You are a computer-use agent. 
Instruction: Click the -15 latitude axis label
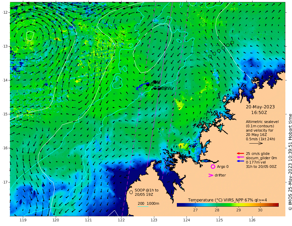pos(5,114)
